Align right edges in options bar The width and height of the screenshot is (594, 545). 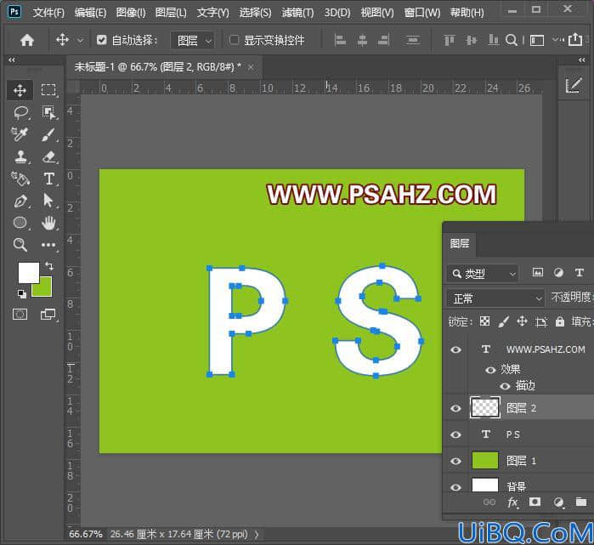tap(384, 40)
